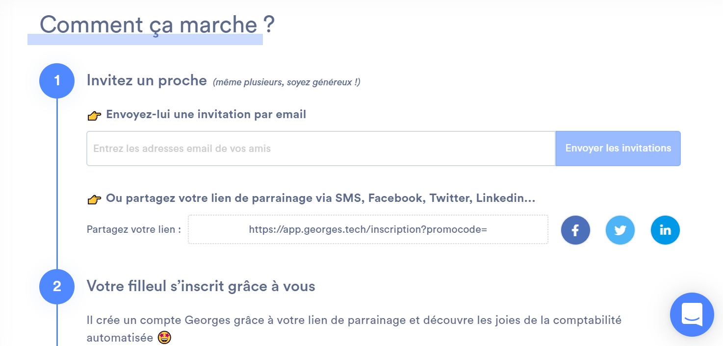The height and width of the screenshot is (346, 723).
Task: Click the 'Invitez un proche' step title
Action: click(147, 80)
